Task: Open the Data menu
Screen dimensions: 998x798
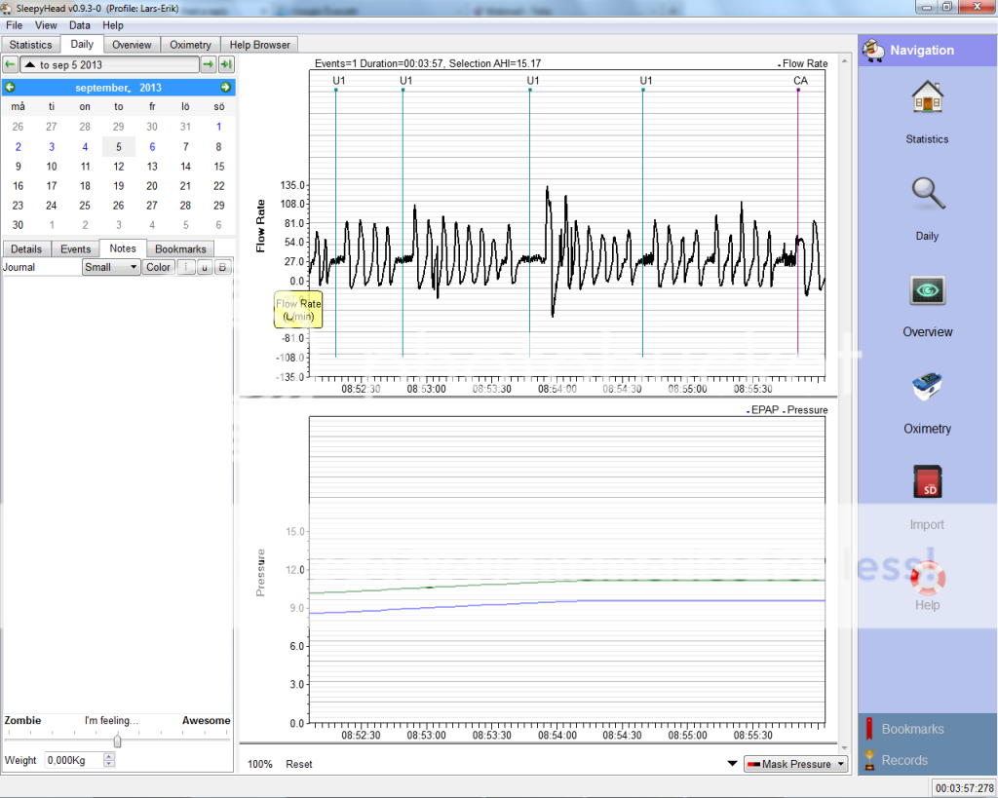Action: 80,25
